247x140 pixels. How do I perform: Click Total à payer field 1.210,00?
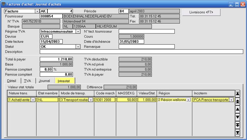tap(56, 59)
